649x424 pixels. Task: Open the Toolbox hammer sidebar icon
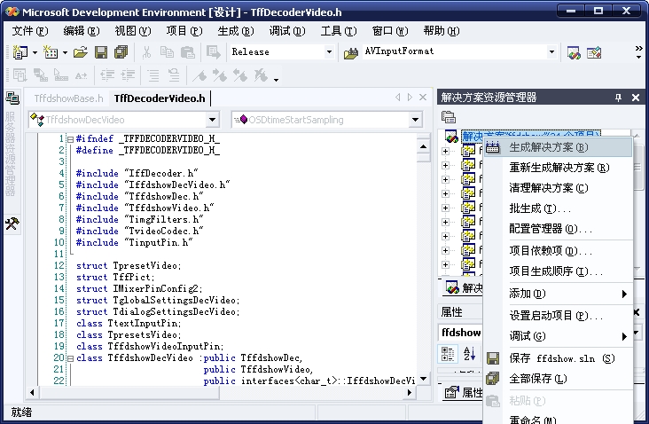(x=12, y=224)
